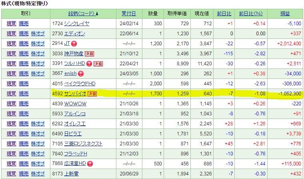Open the 上新電 stock link

tap(71, 174)
